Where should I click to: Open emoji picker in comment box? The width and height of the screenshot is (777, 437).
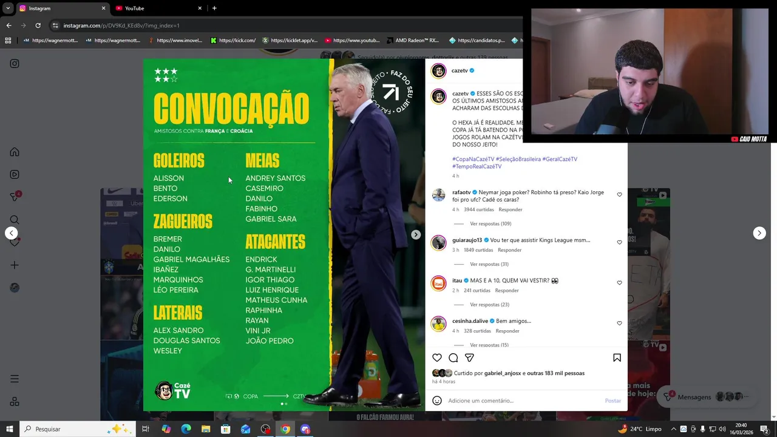click(x=437, y=401)
